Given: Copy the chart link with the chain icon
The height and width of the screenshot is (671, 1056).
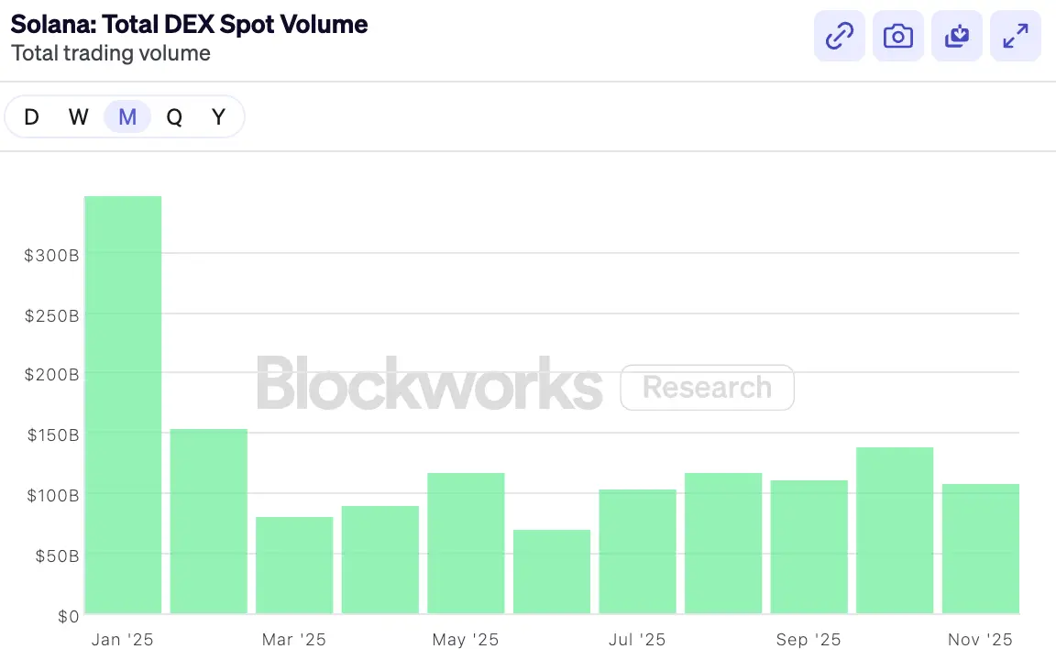Looking at the screenshot, I should (x=839, y=37).
